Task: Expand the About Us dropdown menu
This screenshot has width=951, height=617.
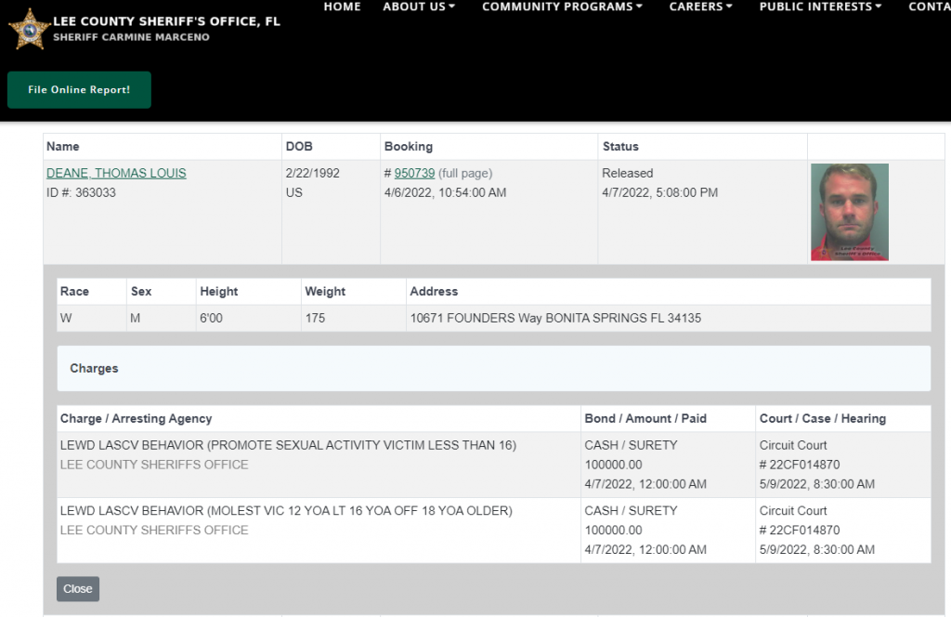Action: 419,7
